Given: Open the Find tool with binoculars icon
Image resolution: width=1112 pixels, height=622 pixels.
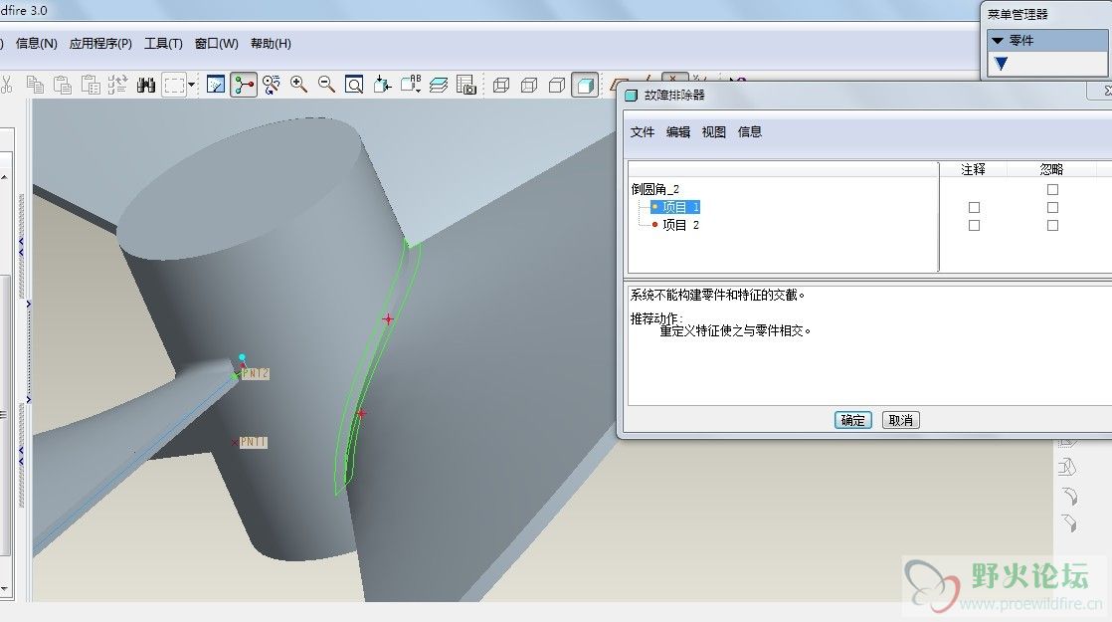Looking at the screenshot, I should tap(146, 86).
